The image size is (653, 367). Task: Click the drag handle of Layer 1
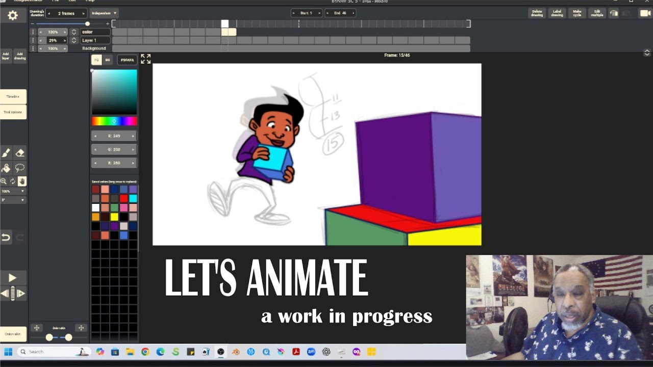(x=33, y=40)
